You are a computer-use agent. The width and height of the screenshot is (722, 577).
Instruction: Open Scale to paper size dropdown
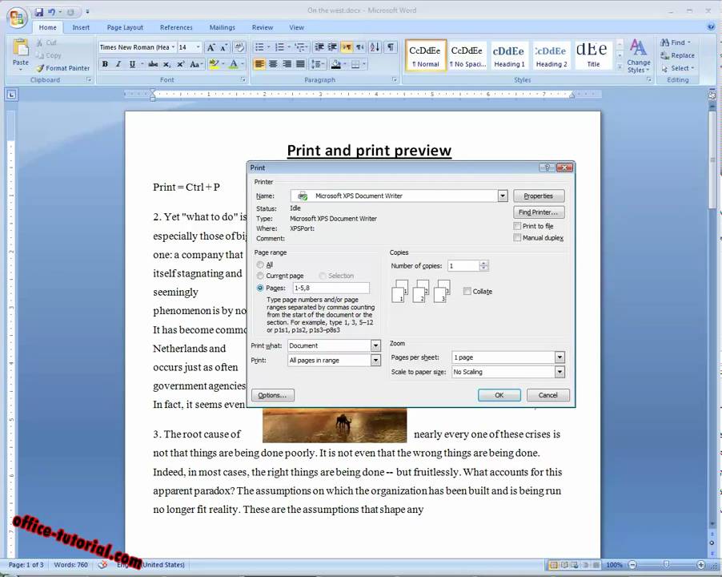coord(560,372)
